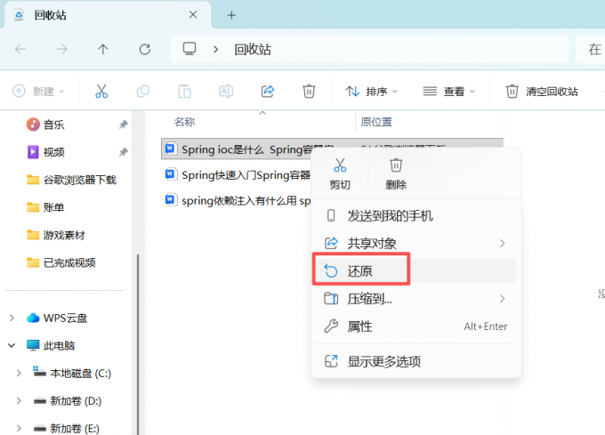Select 发送到我的手机 menu entry
Viewport: 605px width, 435px height.
[416, 215]
